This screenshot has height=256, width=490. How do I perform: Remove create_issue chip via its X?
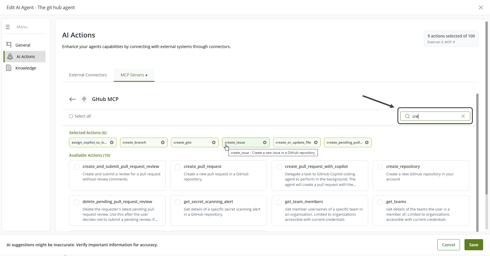(x=265, y=142)
